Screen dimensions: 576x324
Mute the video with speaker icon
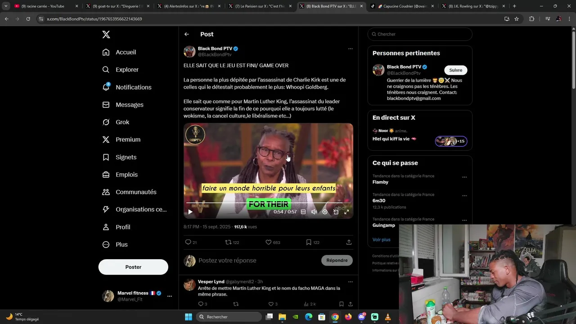[x=314, y=211]
